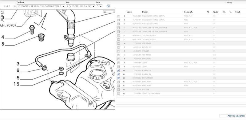Click the crossed-out icon for RUBAN DS

(x=118, y=70)
